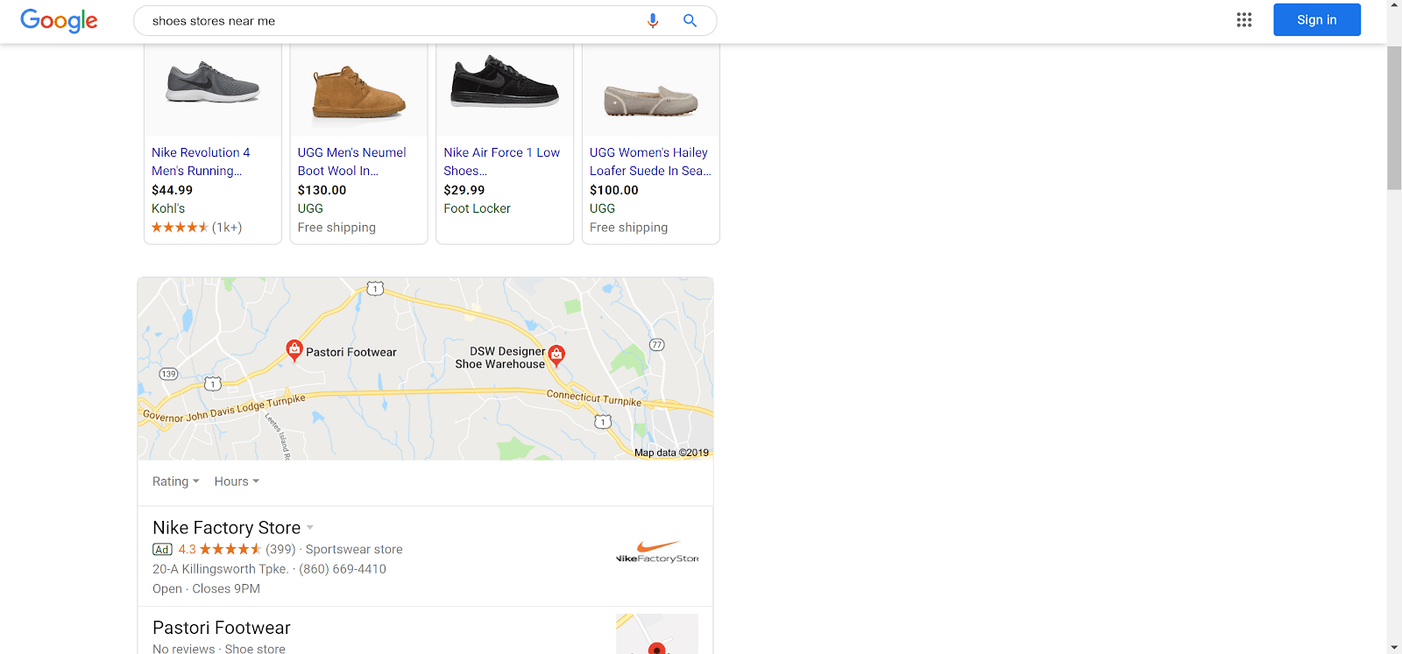Click price $44.99 on Nike Revolution
The width and height of the screenshot is (1402, 654).
(172, 190)
